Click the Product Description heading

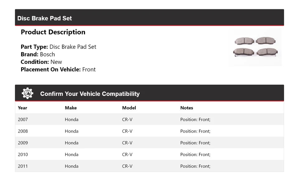pyautogui.click(x=53, y=32)
